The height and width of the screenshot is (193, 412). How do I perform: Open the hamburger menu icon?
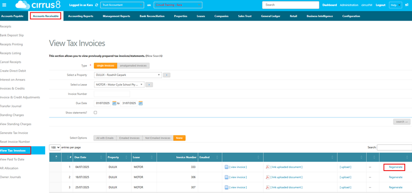click(x=4, y=5)
